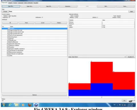137x110 pixels.
Task: Click the Remove button below attributes
Action: [x=35, y=95]
